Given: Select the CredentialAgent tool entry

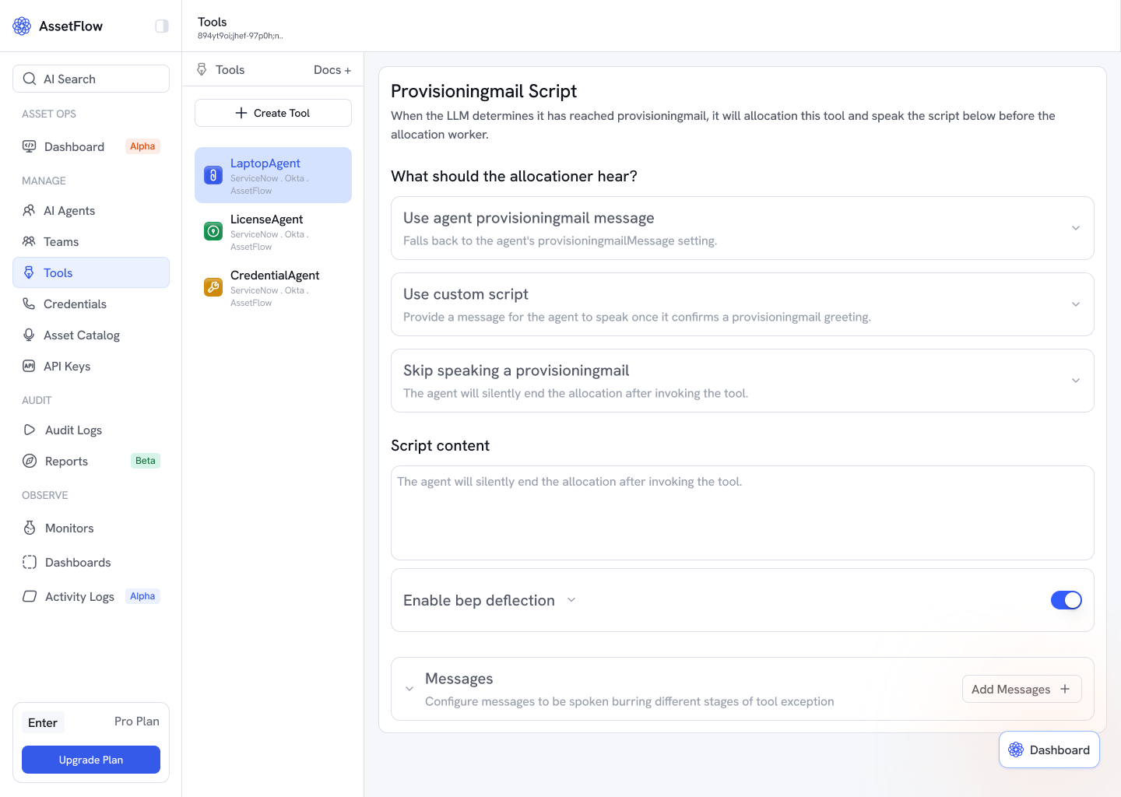Looking at the screenshot, I should 273,287.
